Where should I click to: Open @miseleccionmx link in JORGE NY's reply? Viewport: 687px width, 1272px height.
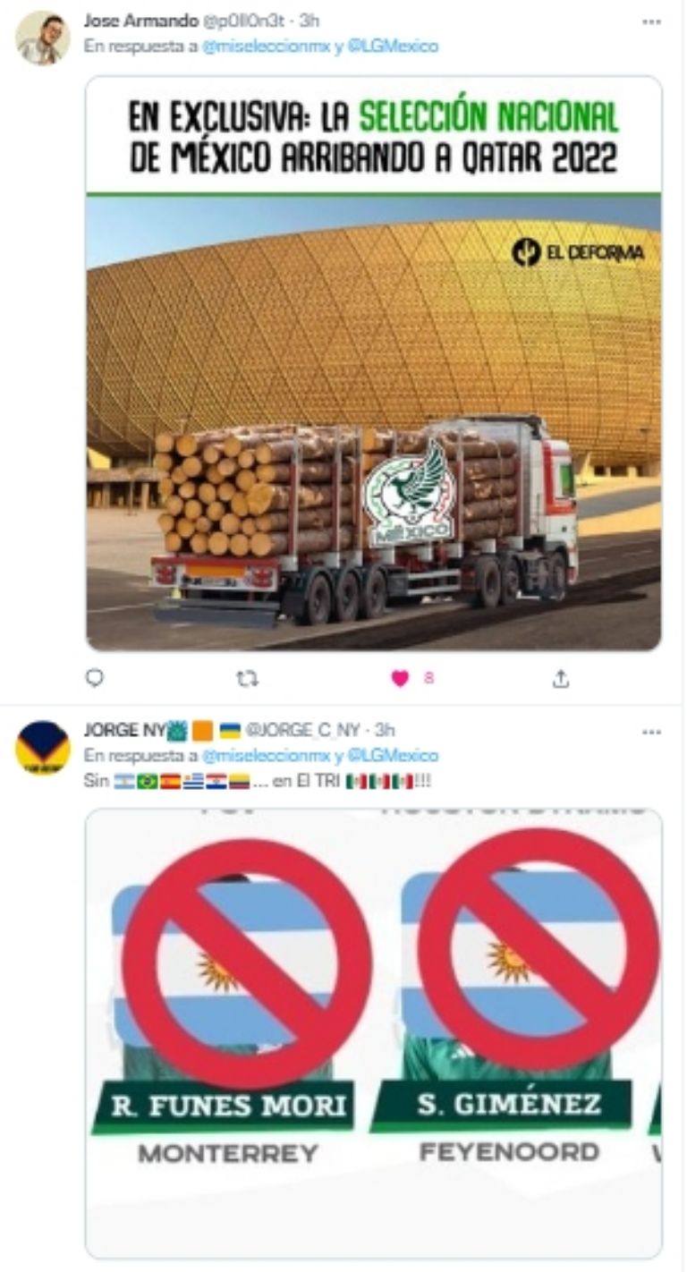click(253, 756)
